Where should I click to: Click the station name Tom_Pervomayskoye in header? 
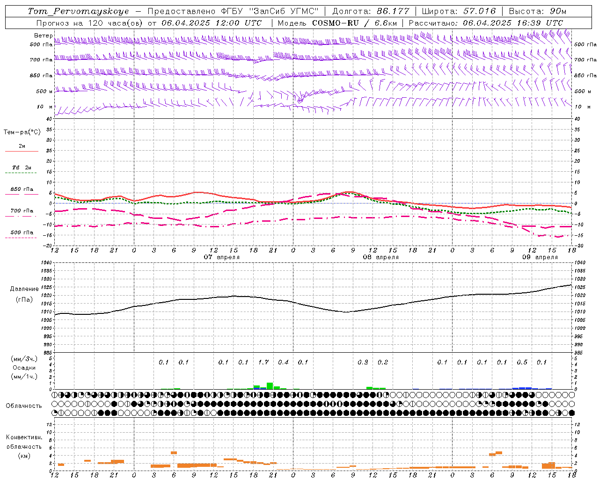(78, 11)
